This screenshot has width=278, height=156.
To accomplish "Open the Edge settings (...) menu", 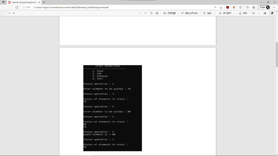I will tap(274, 8).
